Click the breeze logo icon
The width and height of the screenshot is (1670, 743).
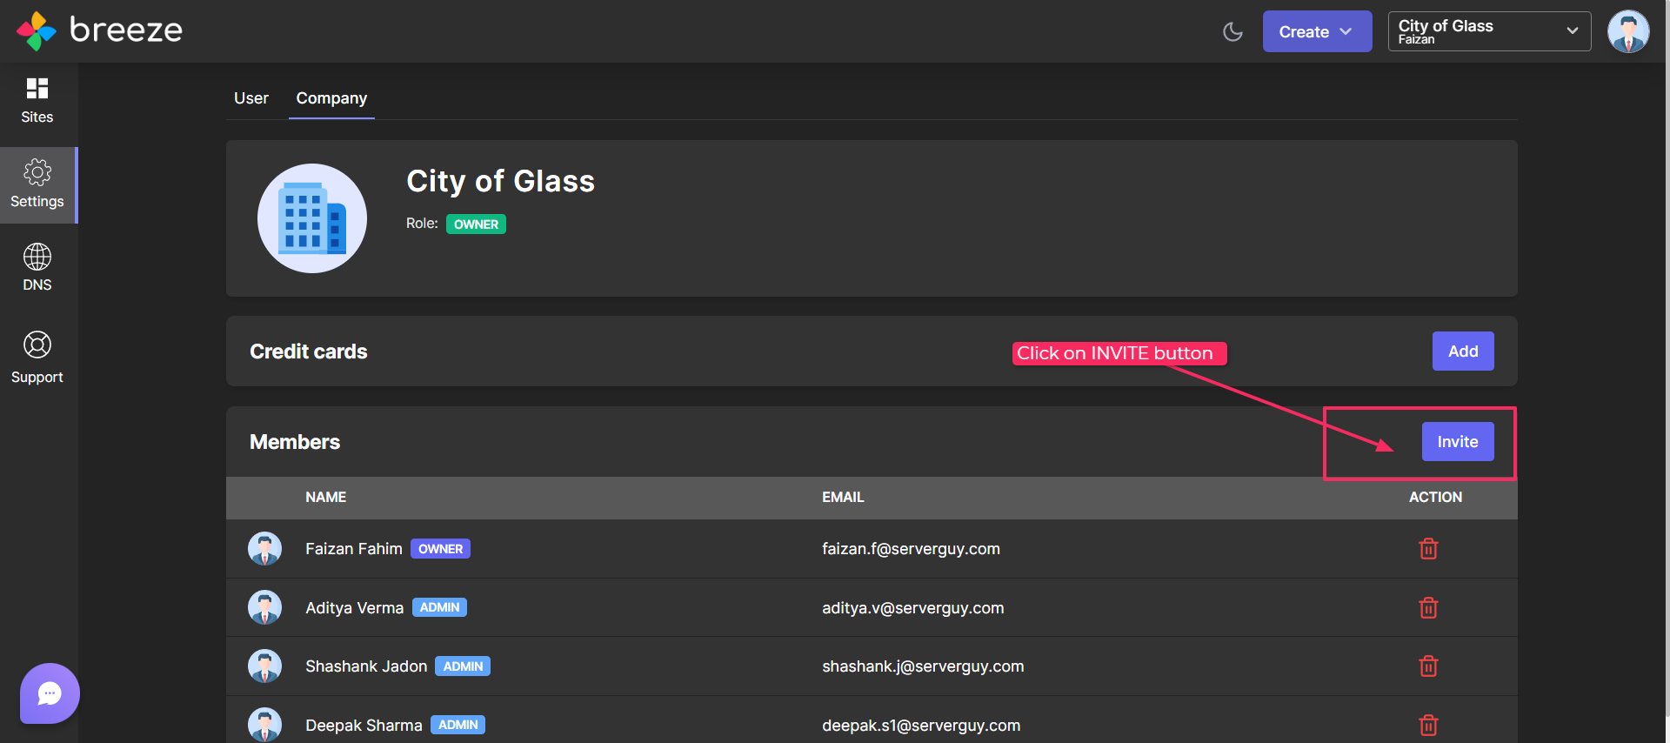point(37,31)
